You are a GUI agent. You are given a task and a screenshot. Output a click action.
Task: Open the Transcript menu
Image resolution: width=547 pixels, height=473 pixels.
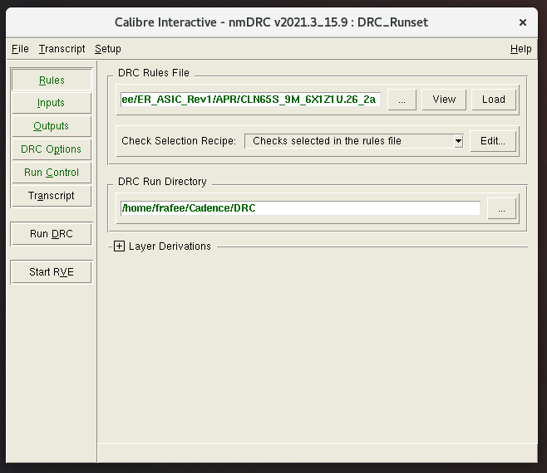click(x=62, y=49)
